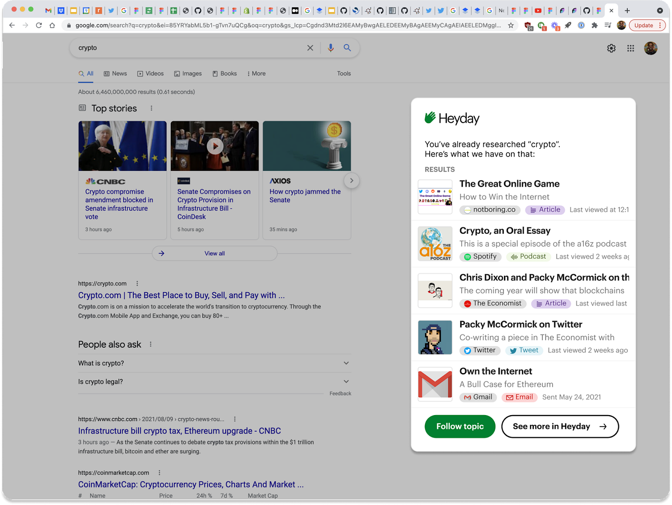Screen dimensions: 672x505
Task: Open Google settings gear icon
Action: tap(611, 48)
